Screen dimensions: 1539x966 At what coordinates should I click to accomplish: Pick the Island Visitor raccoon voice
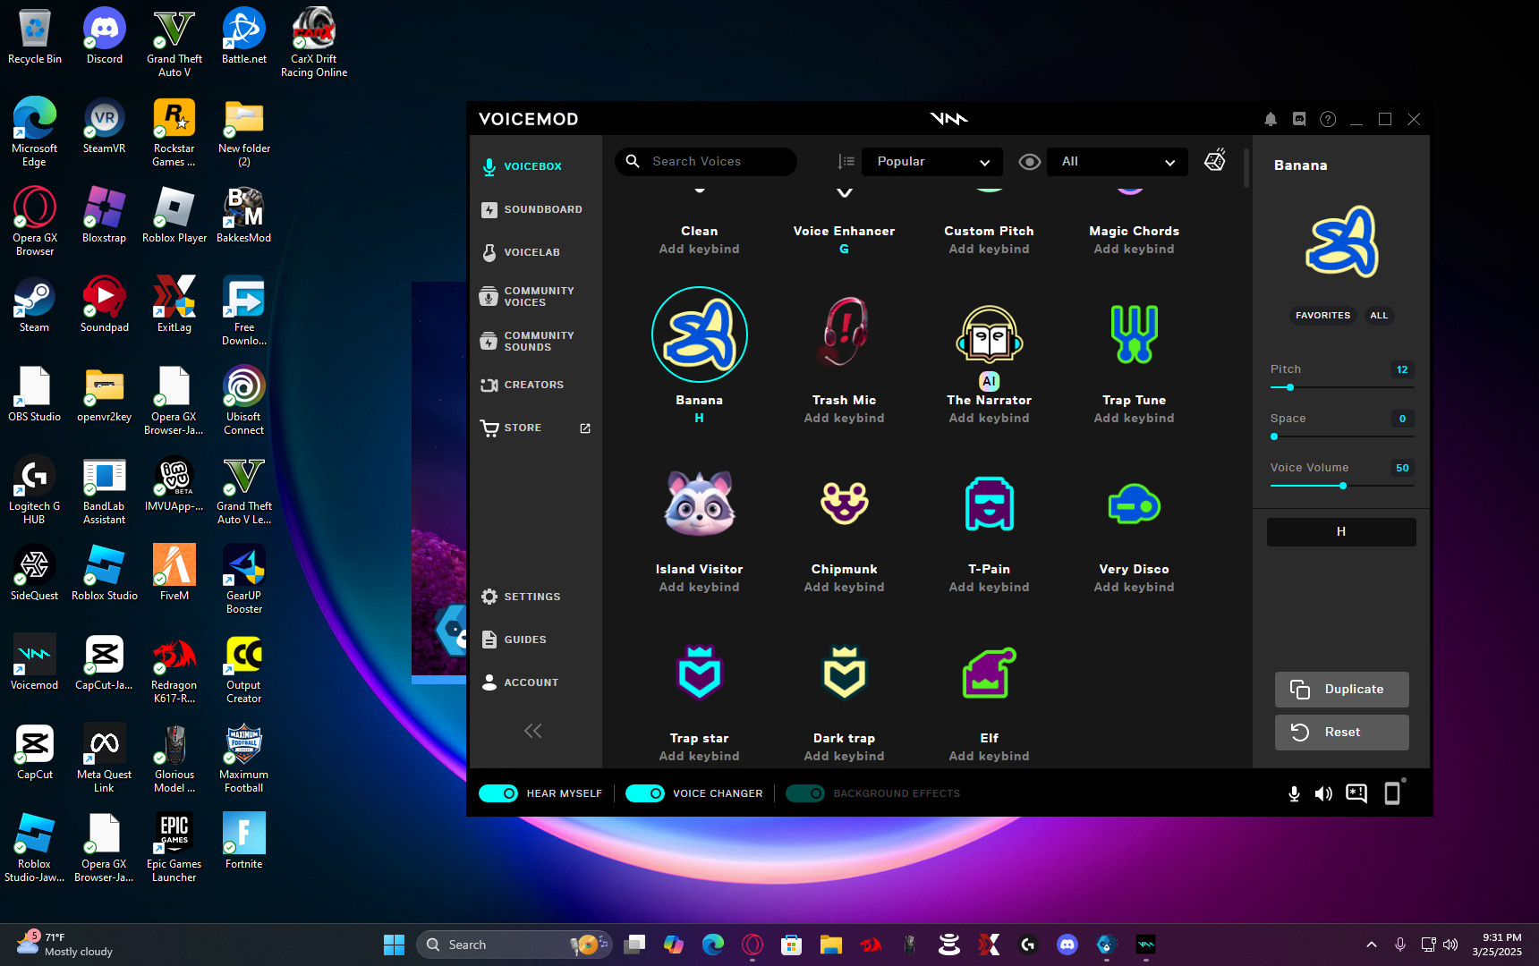point(699,504)
